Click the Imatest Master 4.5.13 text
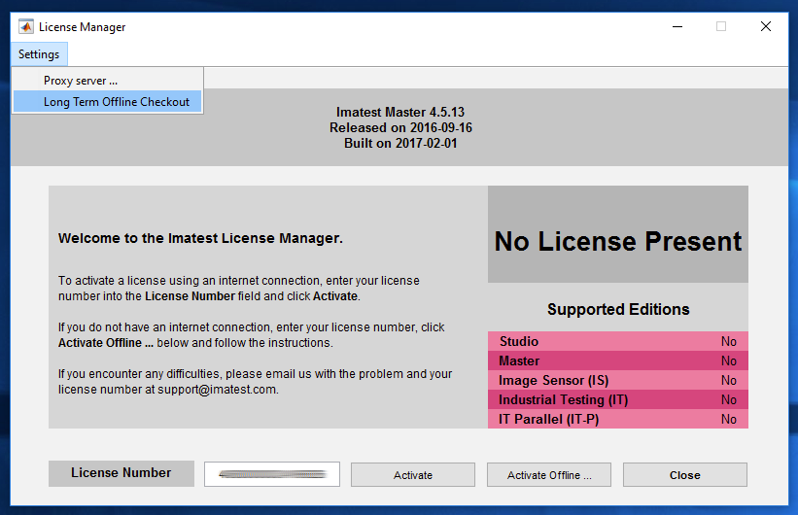The height and width of the screenshot is (515, 798). [400, 112]
